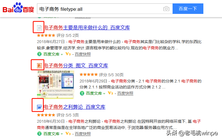Click Word icon beside 电子商务之利弊论 result
This screenshot has height=140, width=222.
coord(39,107)
